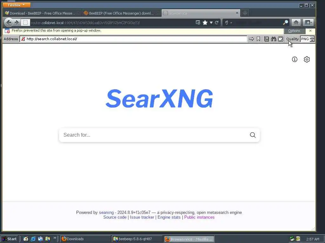The width and height of the screenshot is (325, 243).
Task: Reload the page in Firefox
Action: pos(216,22)
